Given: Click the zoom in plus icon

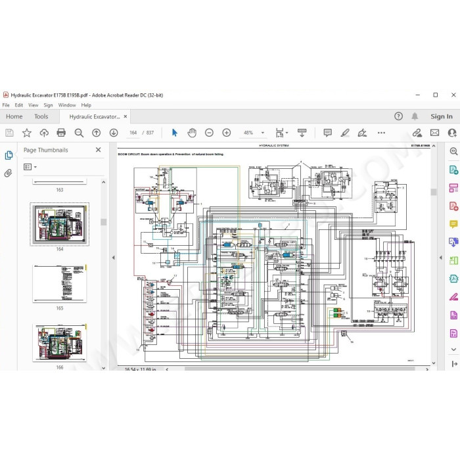Looking at the screenshot, I should point(227,133).
